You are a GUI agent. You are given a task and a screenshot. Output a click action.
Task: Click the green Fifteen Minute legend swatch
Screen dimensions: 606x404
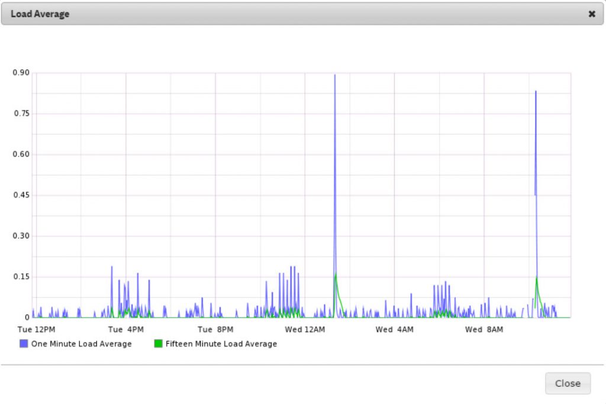(x=158, y=344)
